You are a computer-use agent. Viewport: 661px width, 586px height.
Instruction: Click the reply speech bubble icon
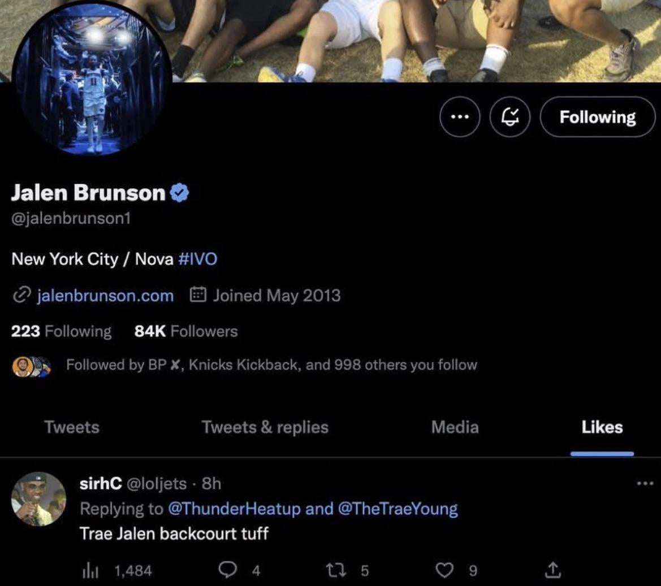pyautogui.click(x=228, y=570)
